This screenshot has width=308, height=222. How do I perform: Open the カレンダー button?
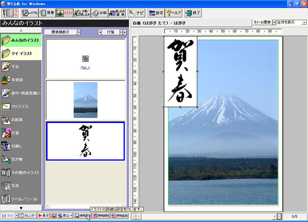pyautogui.click(x=28, y=215)
